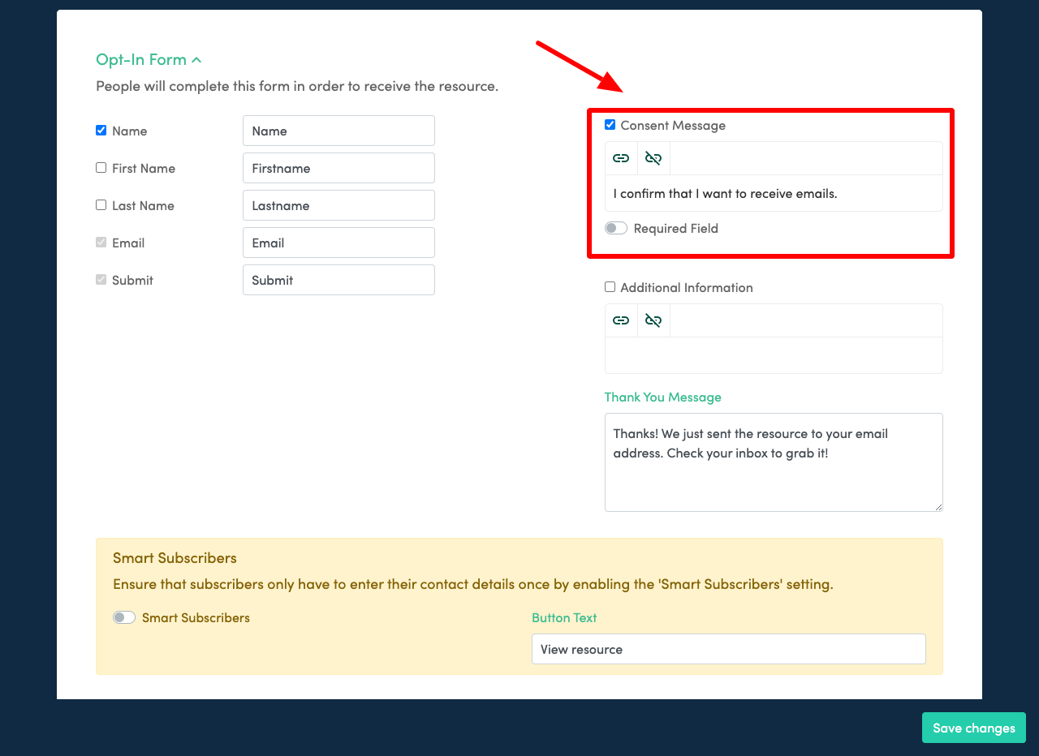Remove link formatting in the Consent Message editor

pos(653,157)
